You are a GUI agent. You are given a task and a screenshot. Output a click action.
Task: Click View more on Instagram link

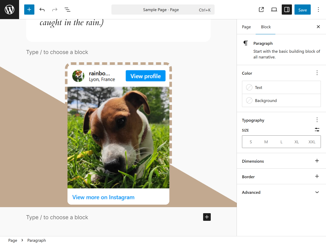click(103, 197)
